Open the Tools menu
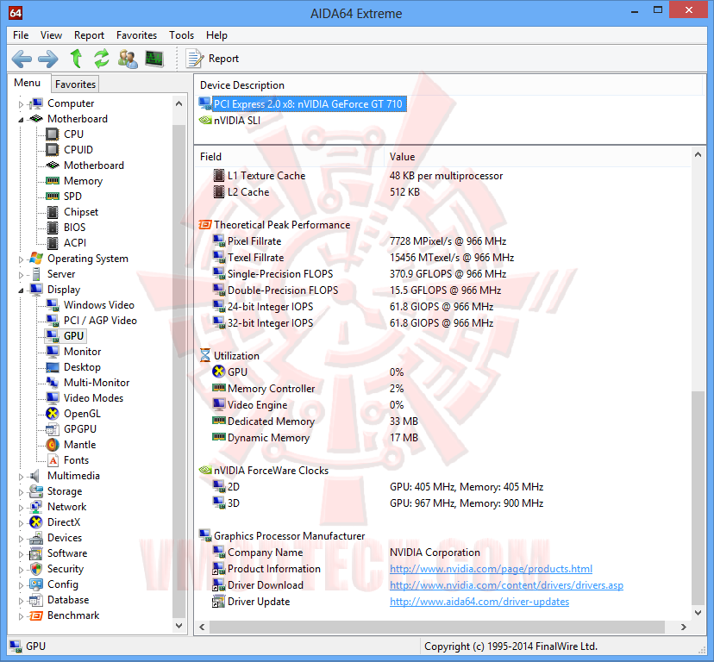The width and height of the screenshot is (714, 662). pos(181,35)
